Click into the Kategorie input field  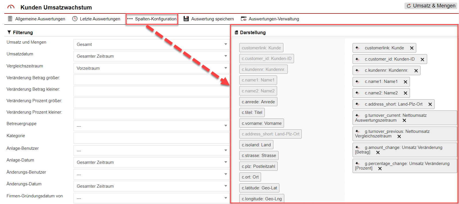[x=151, y=138]
